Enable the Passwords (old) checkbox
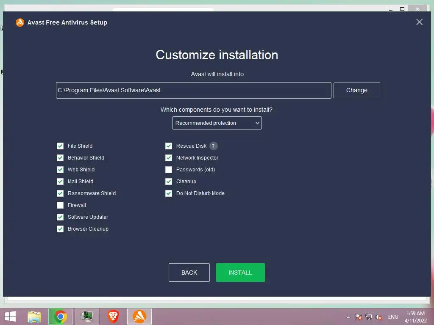Viewport: 434px width, 325px height. 169,170
